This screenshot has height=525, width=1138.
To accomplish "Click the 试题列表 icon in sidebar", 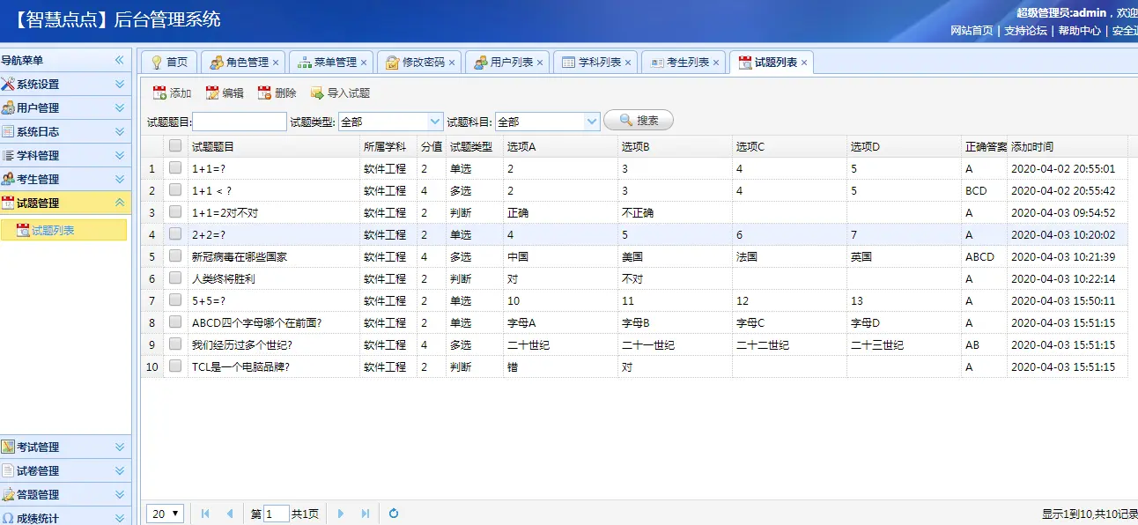I will tap(23, 230).
